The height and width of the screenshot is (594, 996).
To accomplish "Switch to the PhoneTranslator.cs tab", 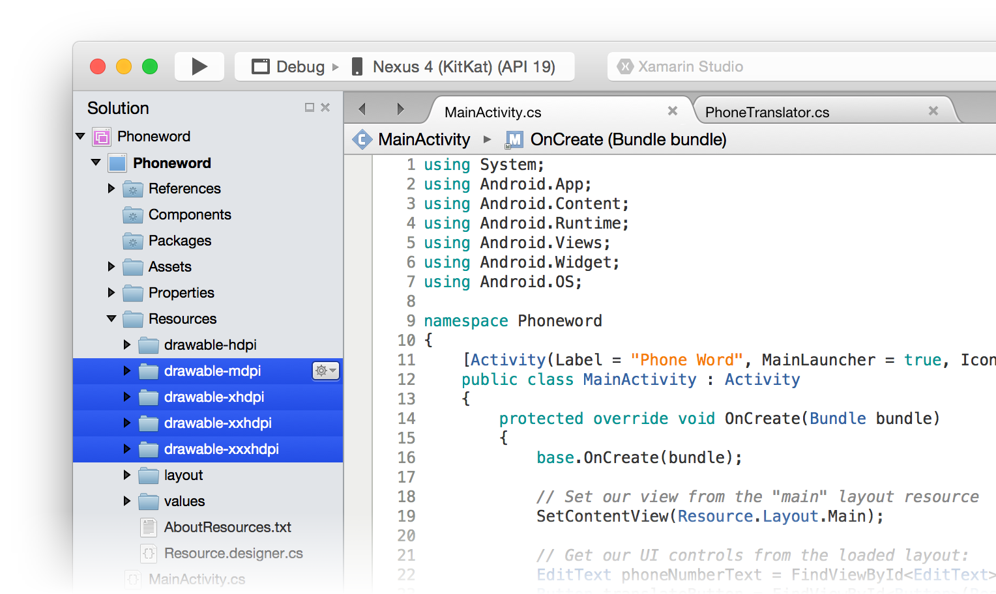I will tap(767, 112).
